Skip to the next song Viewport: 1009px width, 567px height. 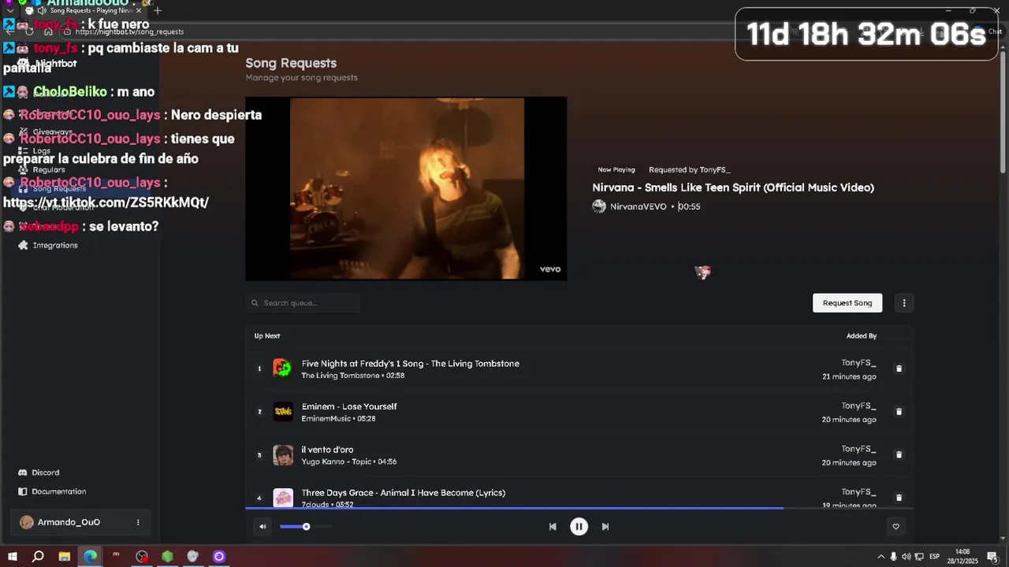pos(605,527)
